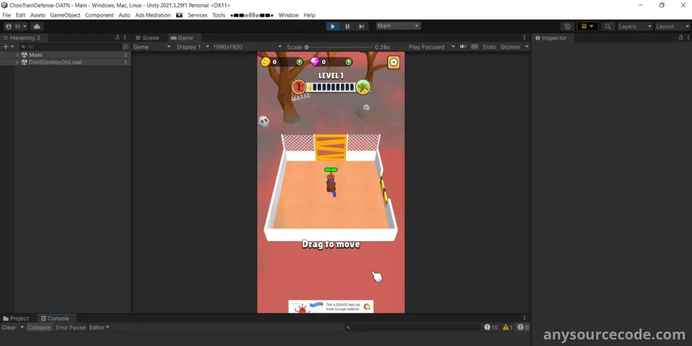
Task: Click the Step frame button
Action: coord(361,26)
